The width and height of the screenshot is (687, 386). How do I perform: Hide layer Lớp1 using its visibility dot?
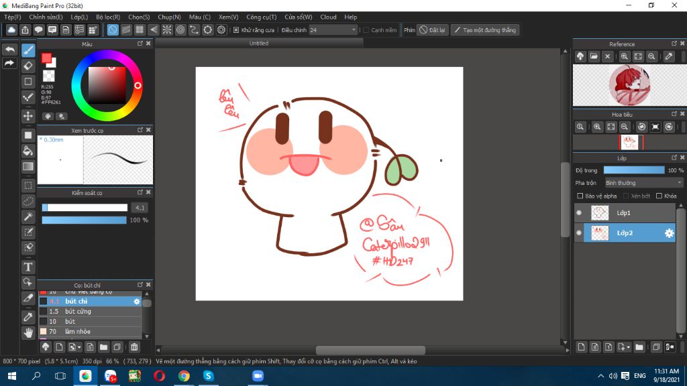[579, 212]
